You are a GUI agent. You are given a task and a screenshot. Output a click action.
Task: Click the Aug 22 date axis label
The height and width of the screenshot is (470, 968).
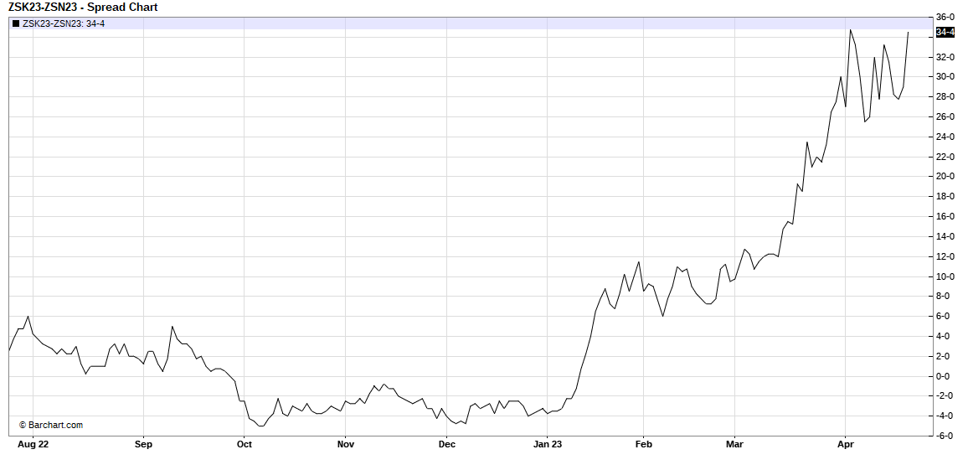click(x=33, y=444)
